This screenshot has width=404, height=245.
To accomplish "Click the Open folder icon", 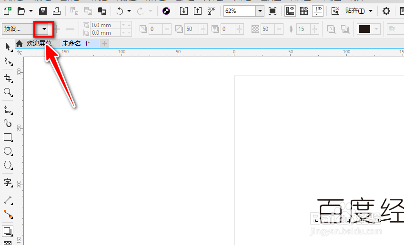I will [x=21, y=11].
